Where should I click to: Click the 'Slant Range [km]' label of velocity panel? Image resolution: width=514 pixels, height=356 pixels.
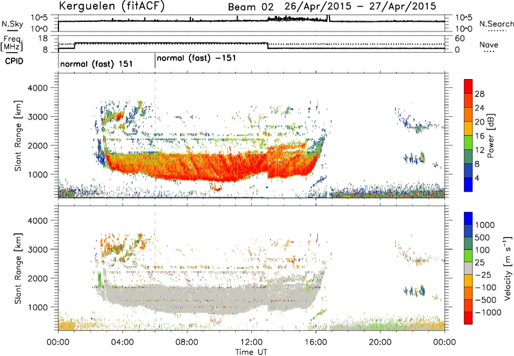coord(19,268)
